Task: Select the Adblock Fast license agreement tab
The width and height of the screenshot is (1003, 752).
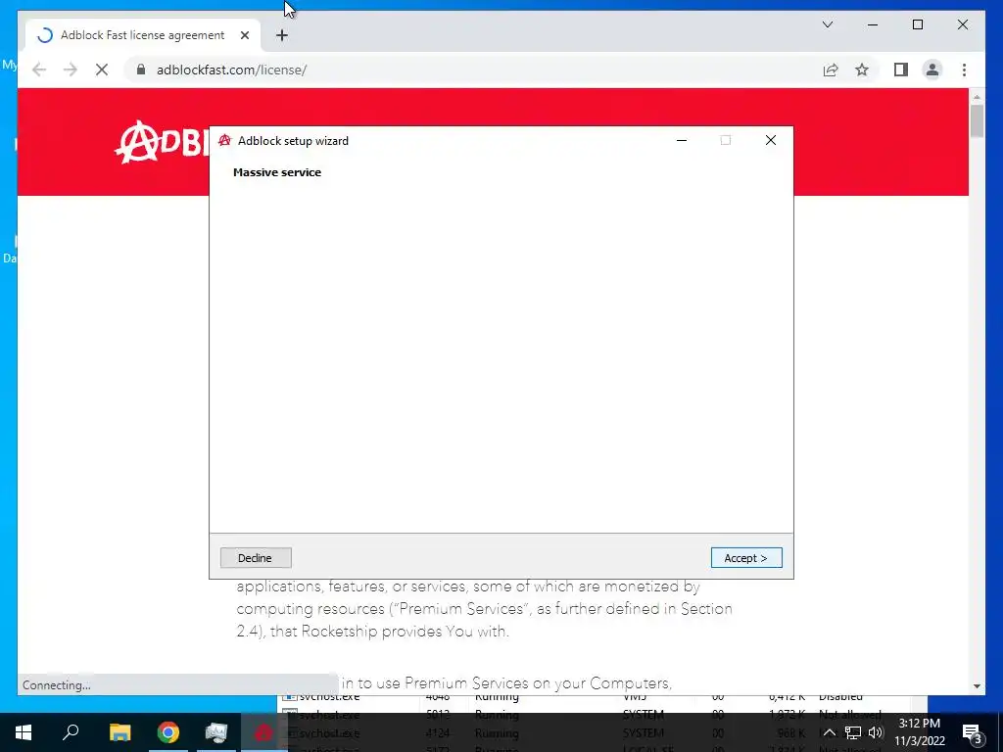Action: [142, 35]
